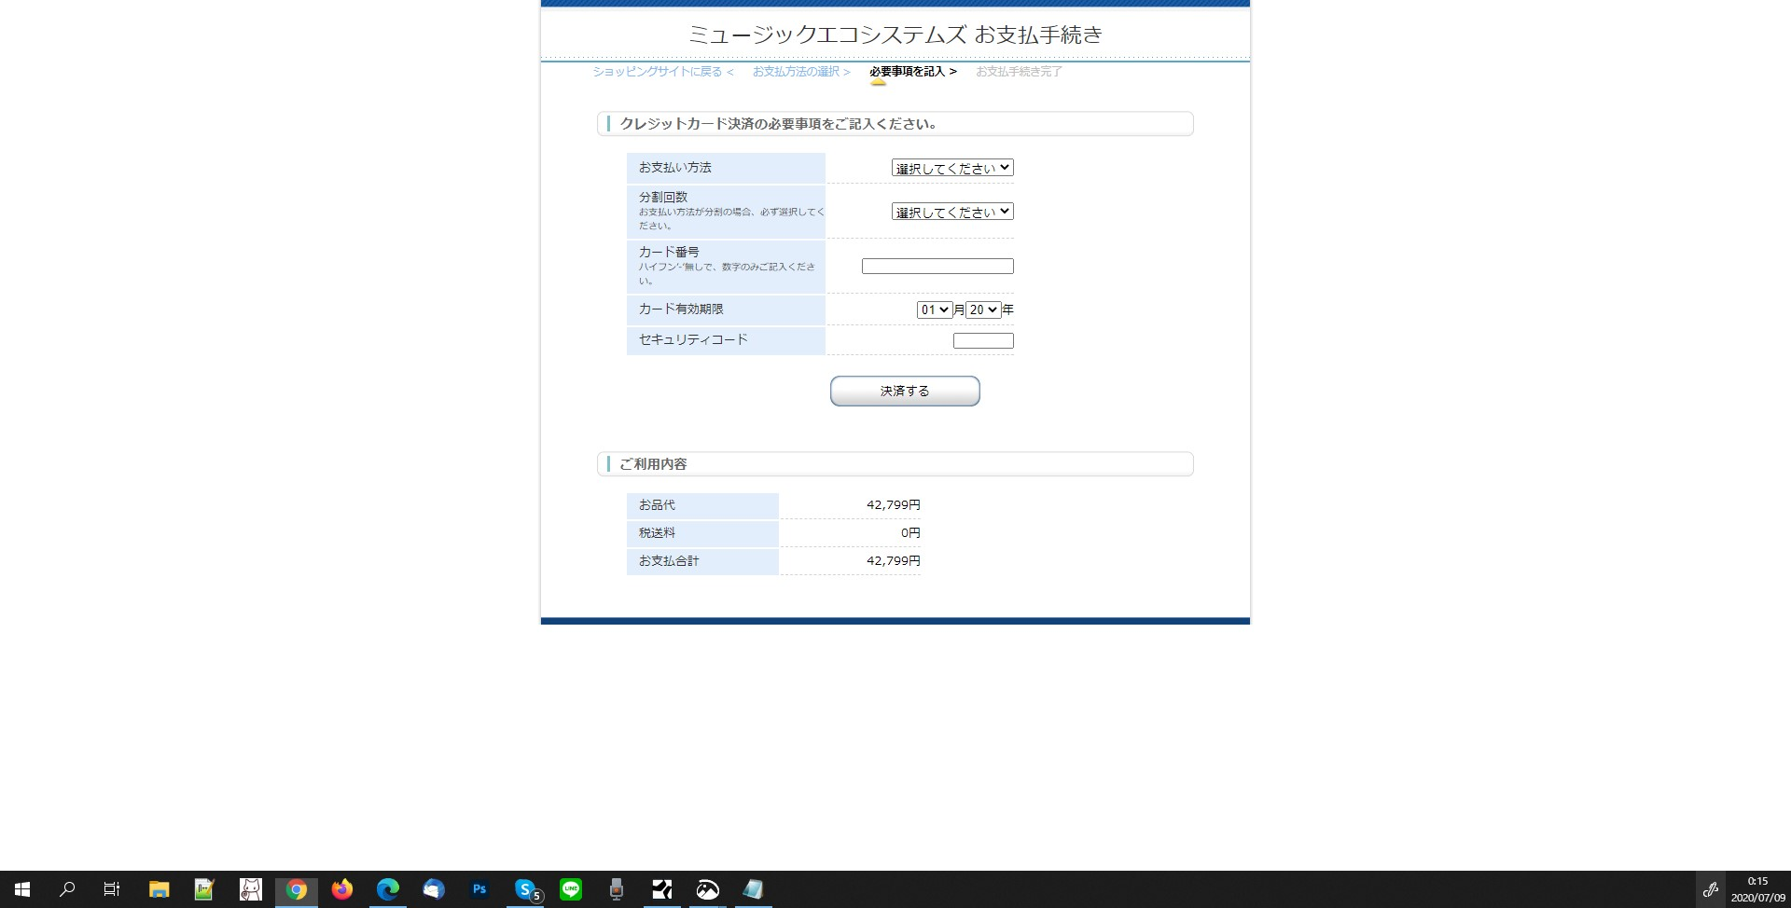Return to お支払方法の選択 step
This screenshot has width=1791, height=908.
pyautogui.click(x=801, y=72)
